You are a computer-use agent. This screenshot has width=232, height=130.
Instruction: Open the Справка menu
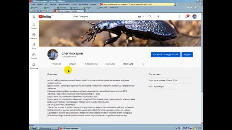93,4
